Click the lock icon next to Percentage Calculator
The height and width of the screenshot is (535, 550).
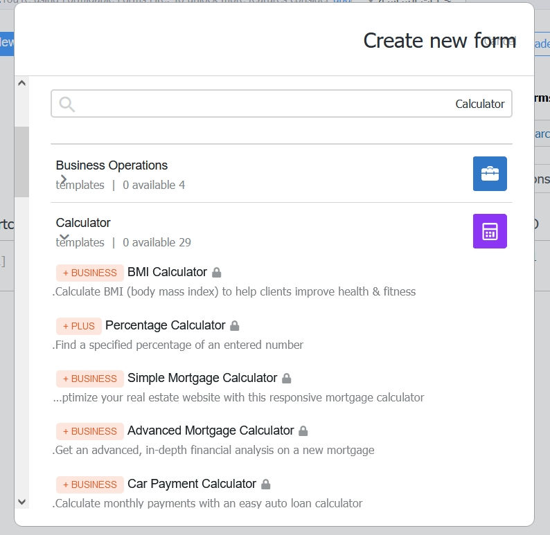235,326
